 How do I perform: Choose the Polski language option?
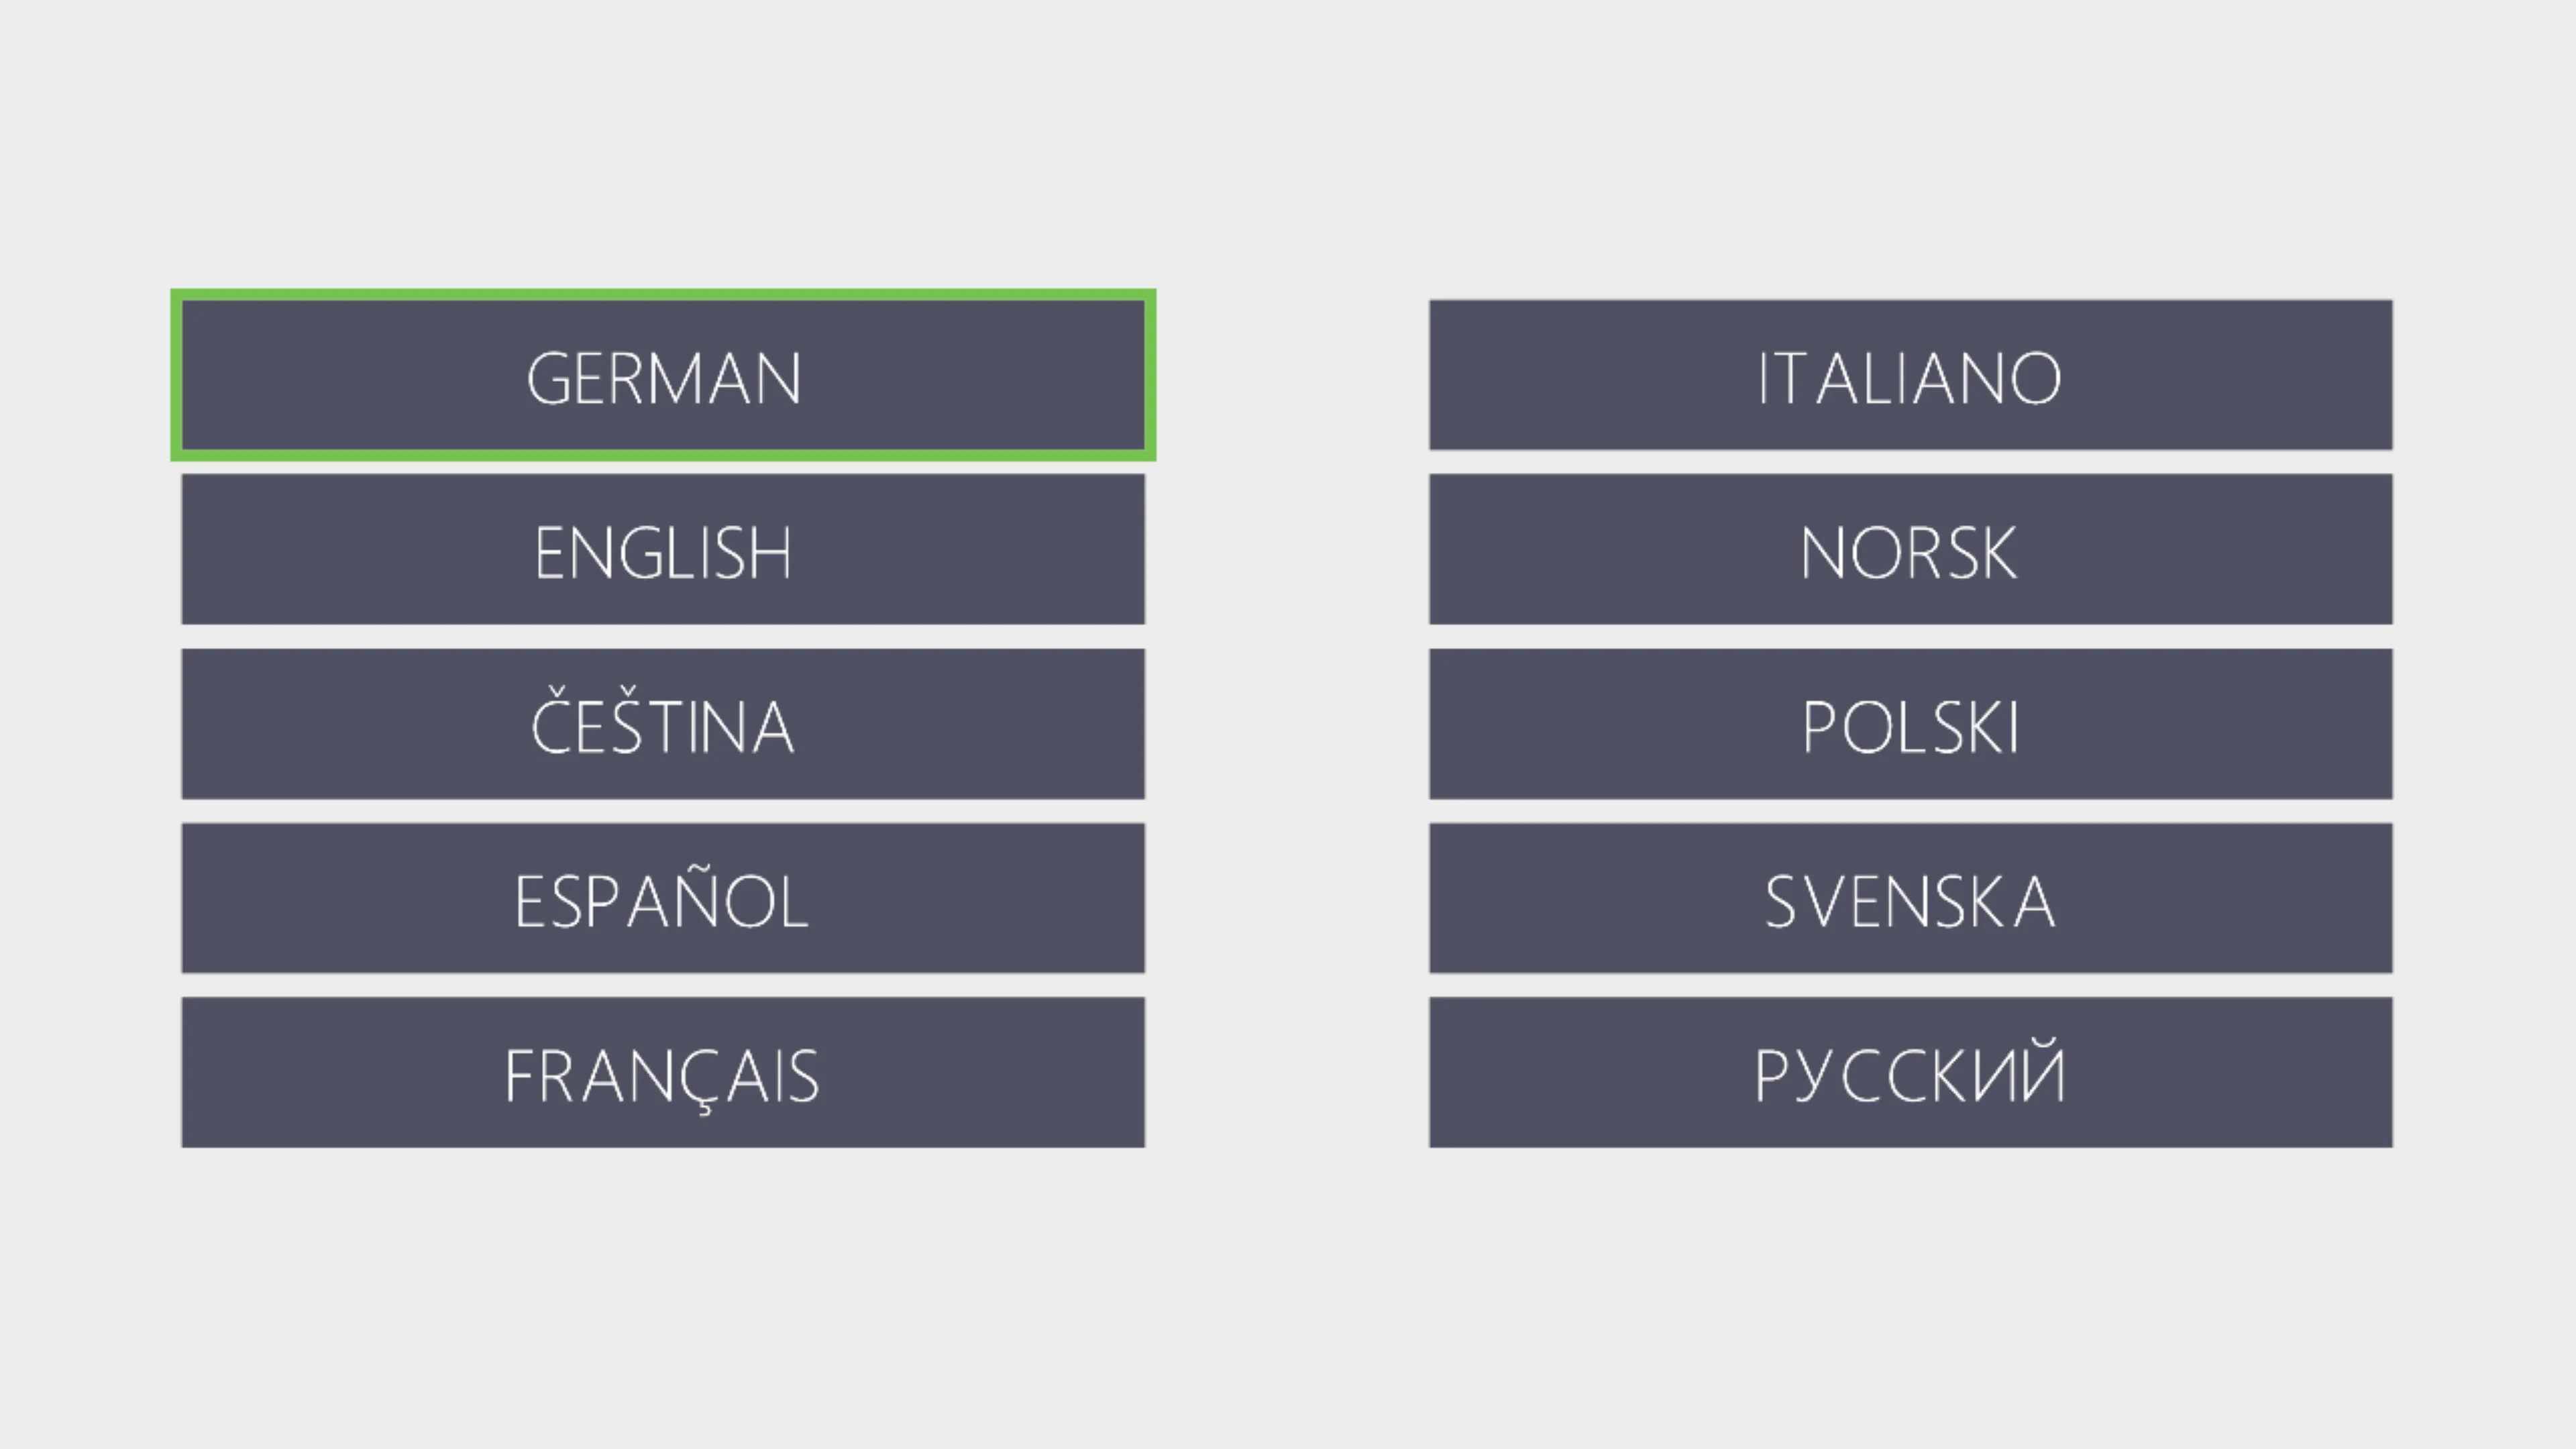click(x=1910, y=724)
